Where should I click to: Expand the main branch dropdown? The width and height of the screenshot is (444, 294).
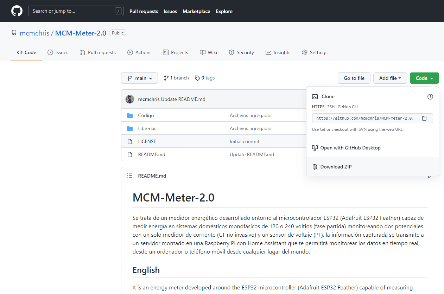click(139, 78)
